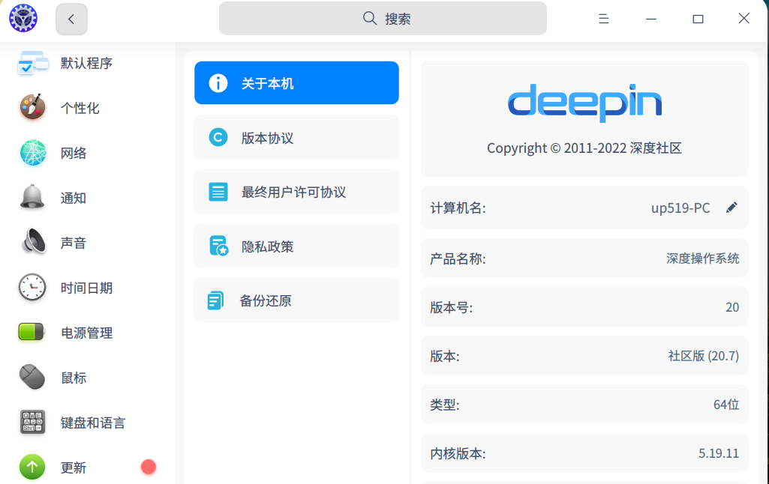Select the Power Management (电源管理) battery icon

[x=32, y=332]
